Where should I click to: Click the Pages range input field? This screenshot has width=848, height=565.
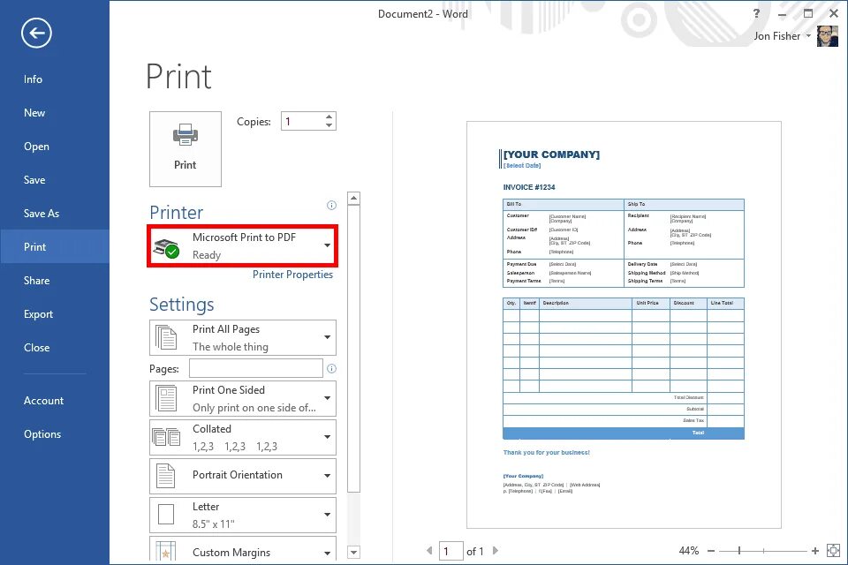256,368
